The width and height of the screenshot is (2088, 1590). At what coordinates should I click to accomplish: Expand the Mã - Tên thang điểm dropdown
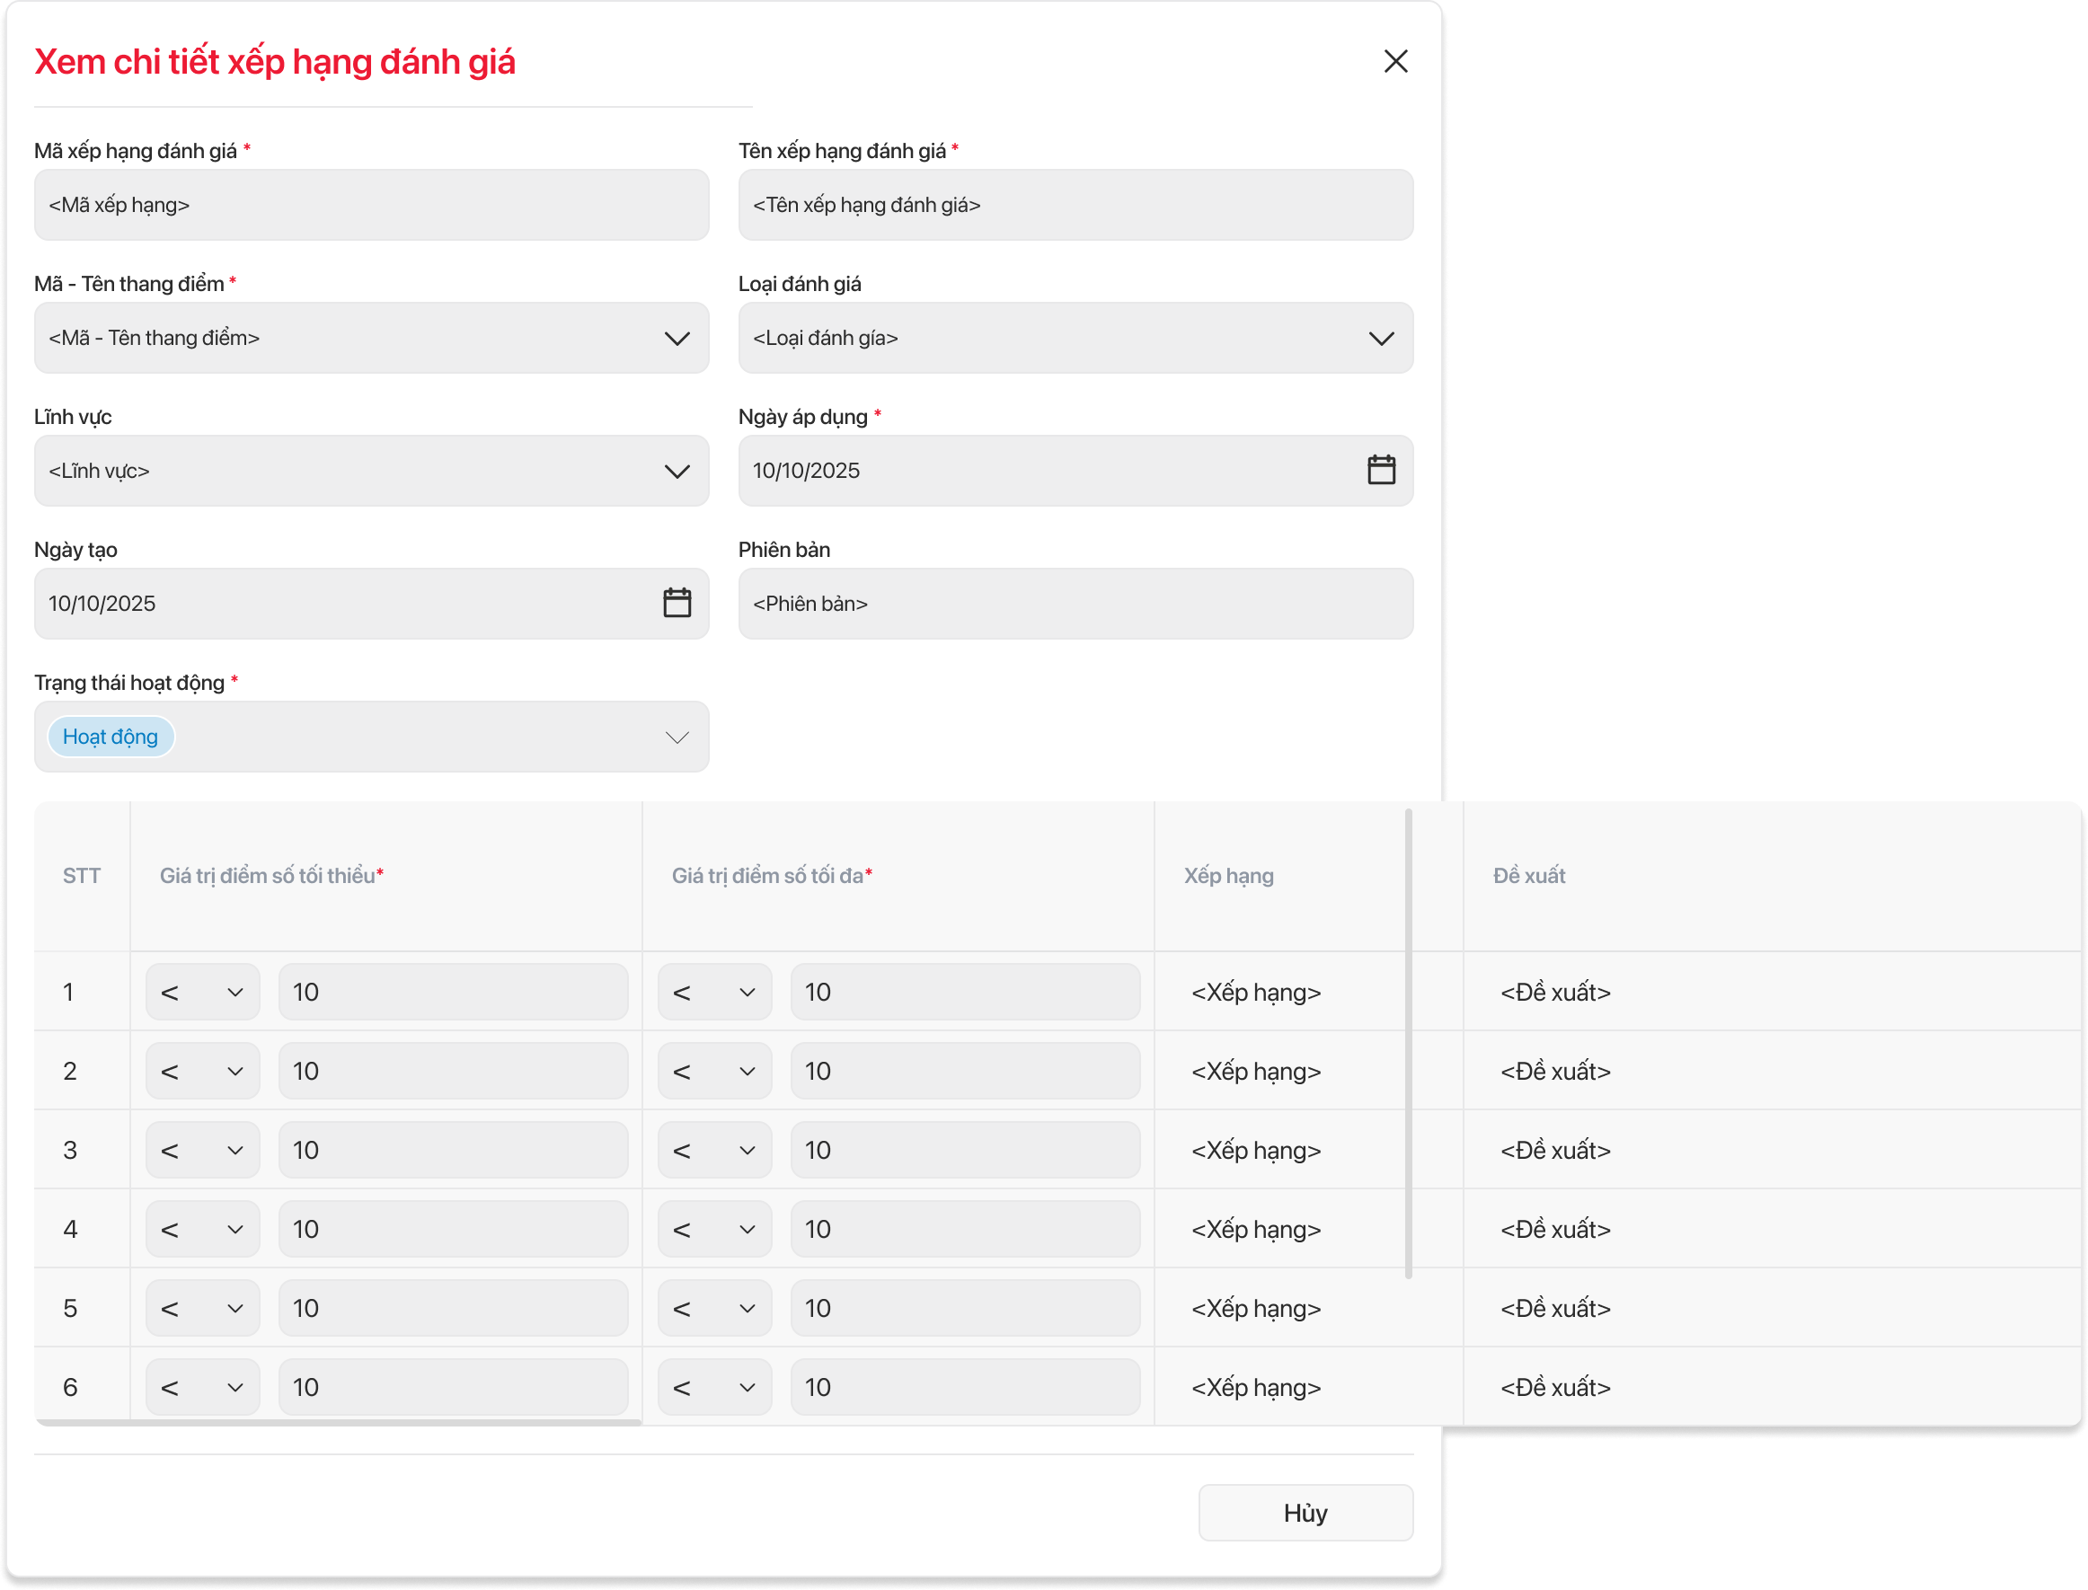pos(677,339)
